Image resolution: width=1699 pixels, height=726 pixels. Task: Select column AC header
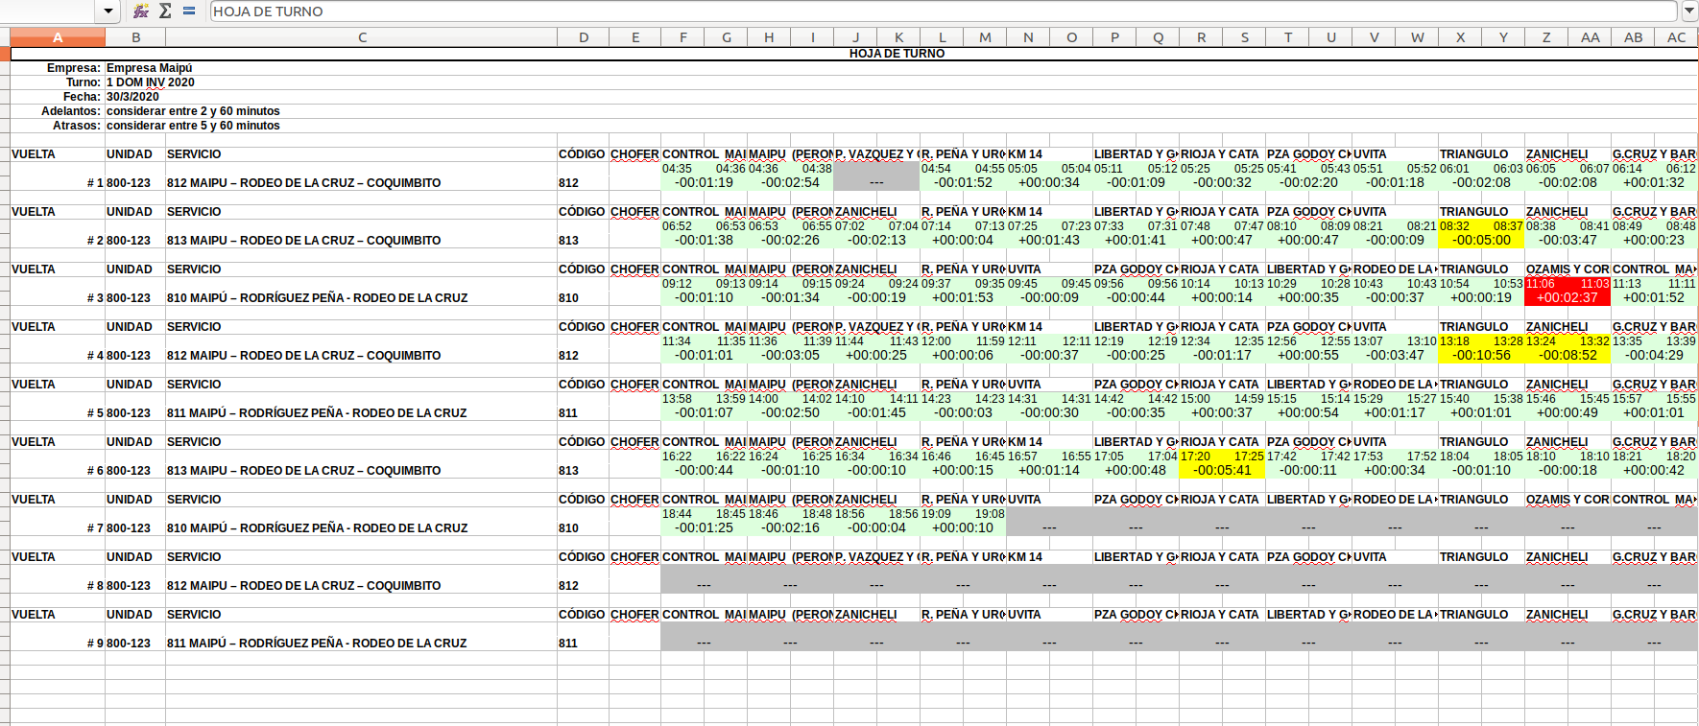pos(1676,37)
